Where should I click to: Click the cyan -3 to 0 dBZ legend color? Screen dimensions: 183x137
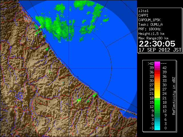point(157,128)
